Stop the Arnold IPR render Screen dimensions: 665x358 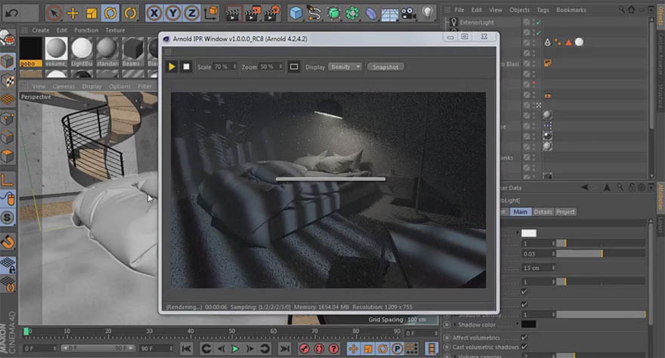pyautogui.click(x=186, y=67)
